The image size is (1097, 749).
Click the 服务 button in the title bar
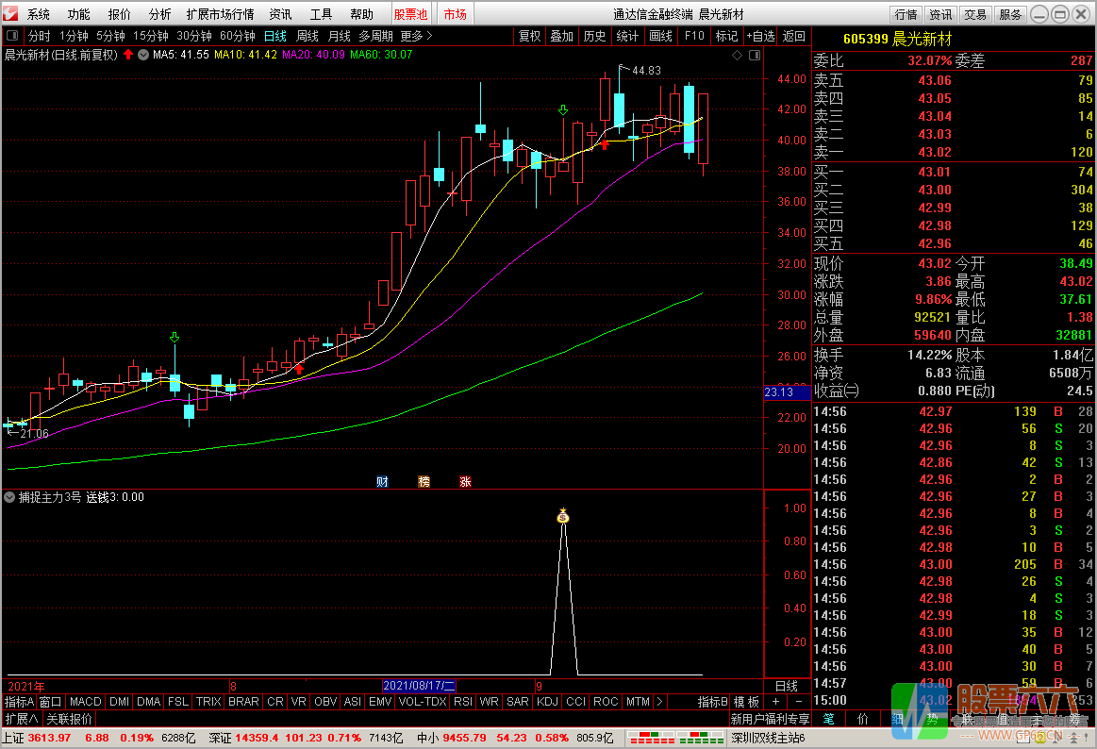[x=1009, y=14]
